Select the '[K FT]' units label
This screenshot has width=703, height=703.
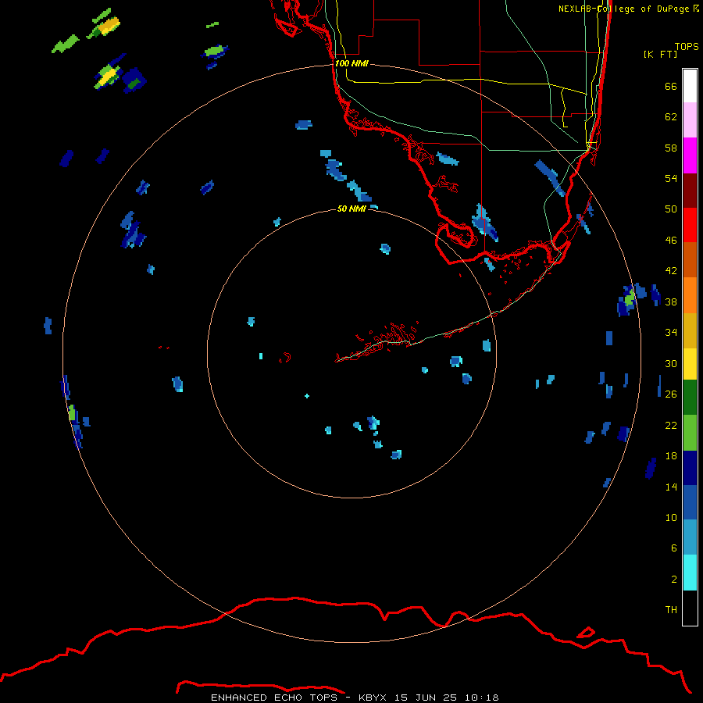coord(660,54)
